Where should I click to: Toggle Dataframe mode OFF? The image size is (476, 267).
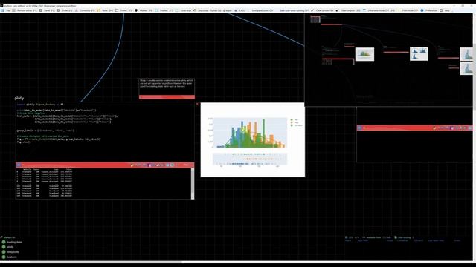click(x=379, y=10)
